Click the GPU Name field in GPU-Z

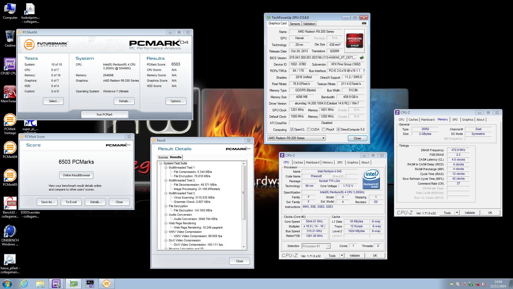(316, 32)
